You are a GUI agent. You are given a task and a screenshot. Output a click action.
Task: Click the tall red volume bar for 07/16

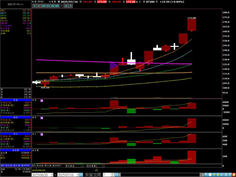[192, 157]
